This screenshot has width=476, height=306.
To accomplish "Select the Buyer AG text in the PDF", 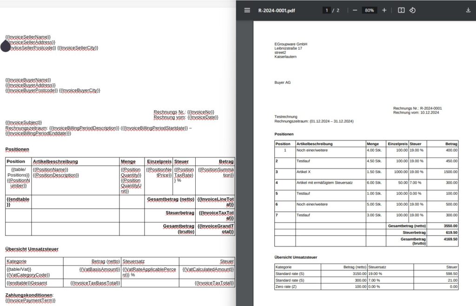I will pos(282,82).
